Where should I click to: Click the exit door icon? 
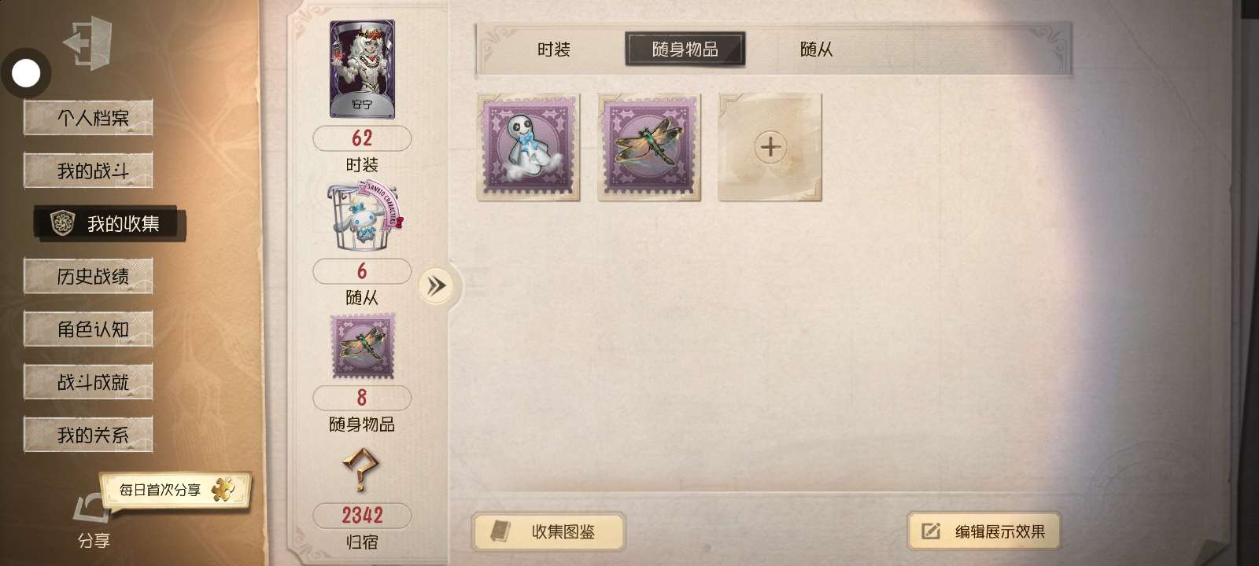[88, 42]
